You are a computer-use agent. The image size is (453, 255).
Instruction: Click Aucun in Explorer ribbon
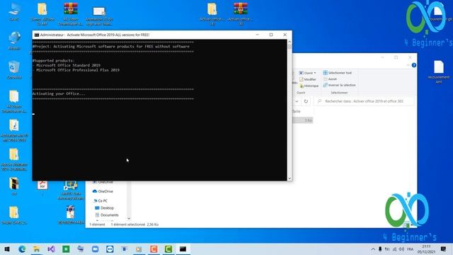tap(330, 79)
